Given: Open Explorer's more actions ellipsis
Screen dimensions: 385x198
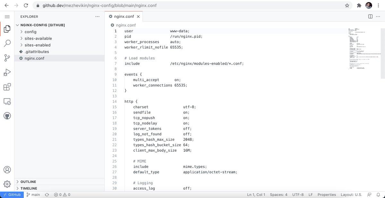Looking at the screenshot, I should pyautogui.click(x=98, y=16).
